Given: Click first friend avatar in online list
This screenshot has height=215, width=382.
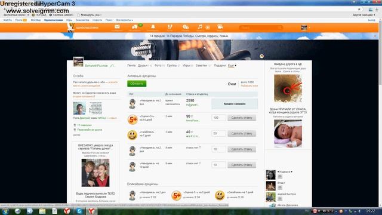Looking at the screenshot, I should coord(270,175).
